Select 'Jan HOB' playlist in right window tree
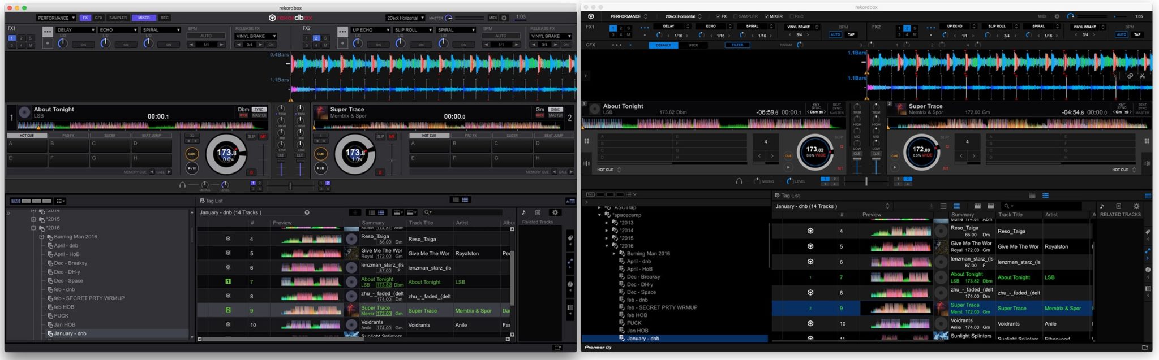The height and width of the screenshot is (360, 1159). point(638,331)
